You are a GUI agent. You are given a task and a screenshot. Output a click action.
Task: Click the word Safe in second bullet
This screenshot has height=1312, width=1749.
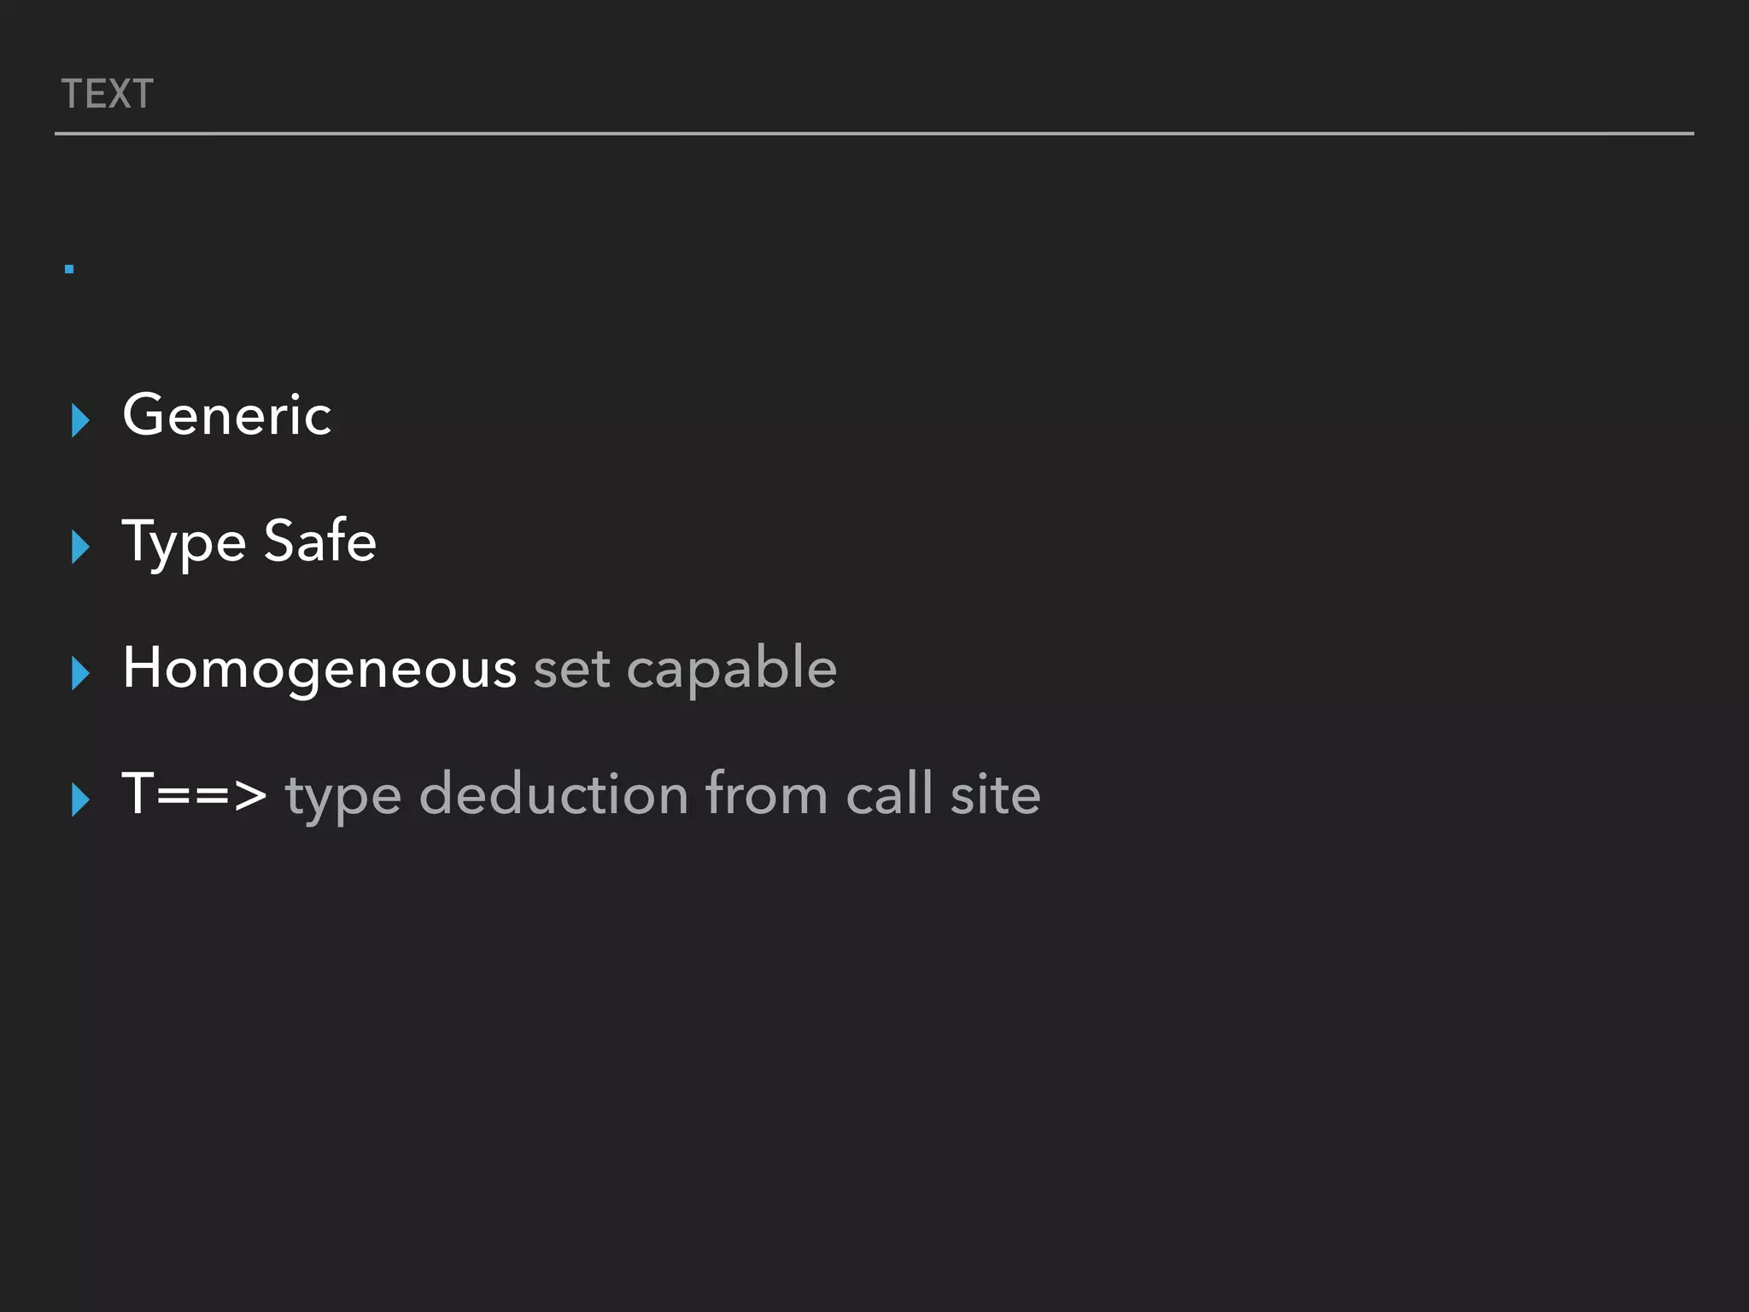coord(320,541)
